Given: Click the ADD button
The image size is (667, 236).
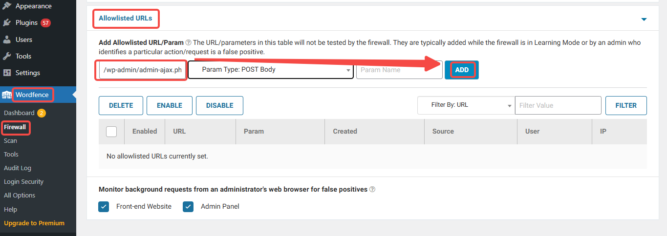Looking at the screenshot, I should 462,70.
